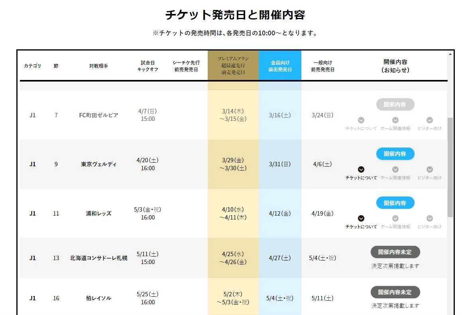462x315 pixels.
Task: Click greyed 開催内容 button for FC町田ゼルビア
Action: tap(395, 105)
